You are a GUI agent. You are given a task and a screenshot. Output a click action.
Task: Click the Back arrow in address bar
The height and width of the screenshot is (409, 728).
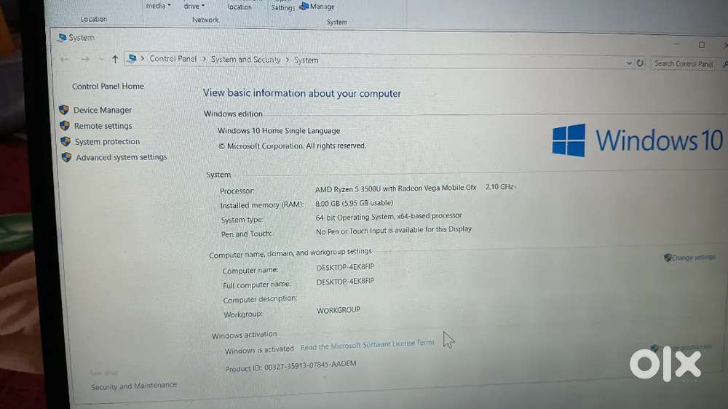tap(65, 59)
